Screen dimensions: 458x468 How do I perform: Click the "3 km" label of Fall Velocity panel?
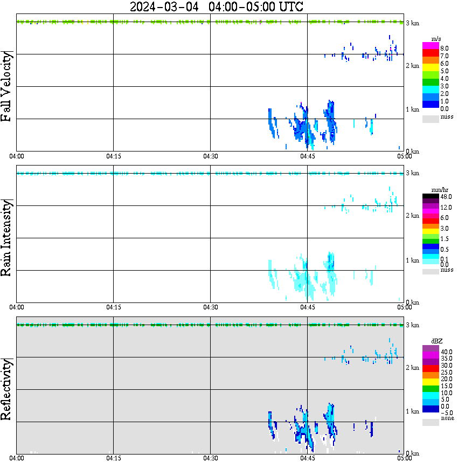click(x=412, y=23)
